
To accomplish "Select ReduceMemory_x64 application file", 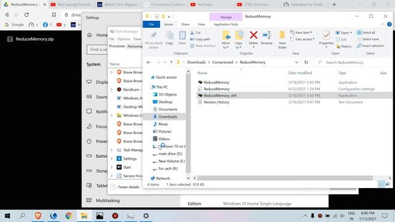I will [220, 96].
